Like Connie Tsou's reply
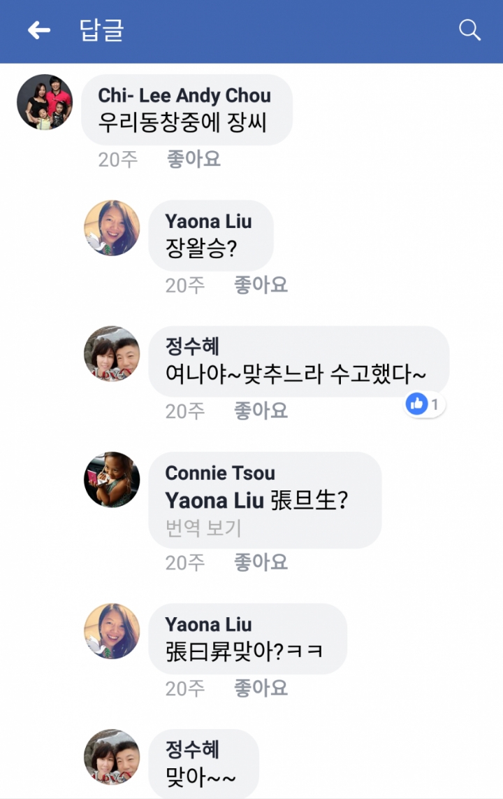The image size is (503, 799). 261,563
